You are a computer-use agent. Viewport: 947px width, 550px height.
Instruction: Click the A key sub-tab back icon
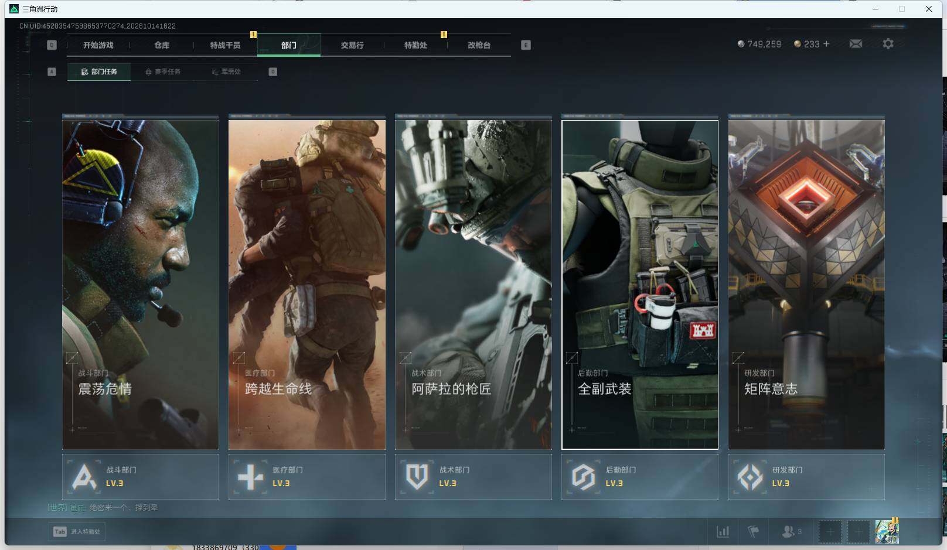click(x=52, y=71)
